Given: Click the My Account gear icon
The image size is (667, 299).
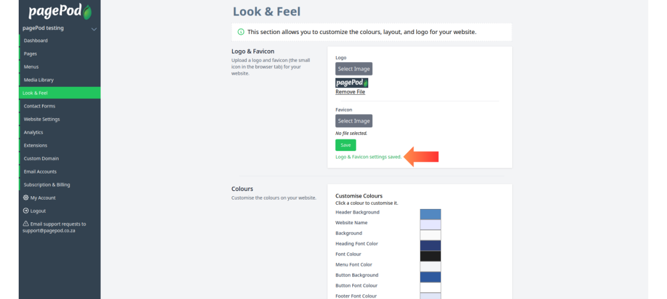Looking at the screenshot, I should point(26,198).
